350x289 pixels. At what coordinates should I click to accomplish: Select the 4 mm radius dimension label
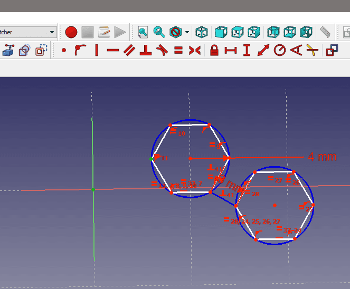coord(322,157)
